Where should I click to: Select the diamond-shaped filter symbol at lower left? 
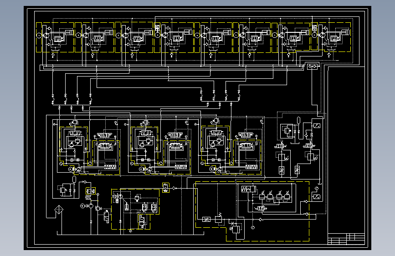(x=59, y=210)
